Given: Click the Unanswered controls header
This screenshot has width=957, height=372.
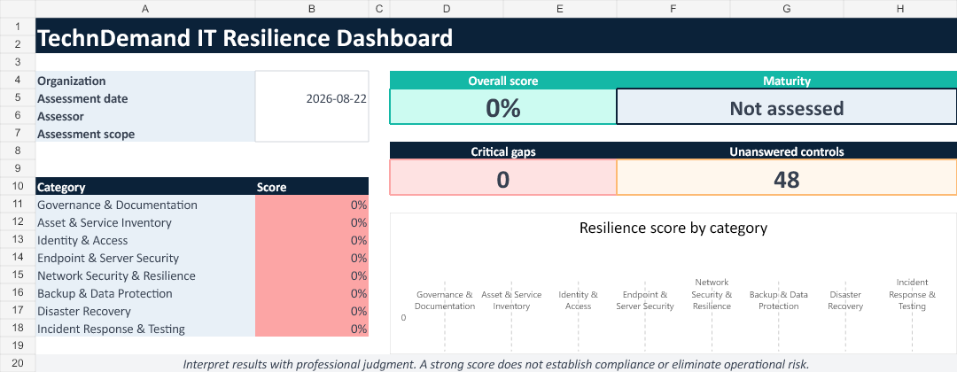Looking at the screenshot, I should pos(787,151).
